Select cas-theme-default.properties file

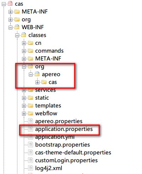click(73, 153)
